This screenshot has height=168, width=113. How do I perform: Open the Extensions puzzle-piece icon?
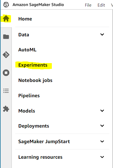click(6, 109)
